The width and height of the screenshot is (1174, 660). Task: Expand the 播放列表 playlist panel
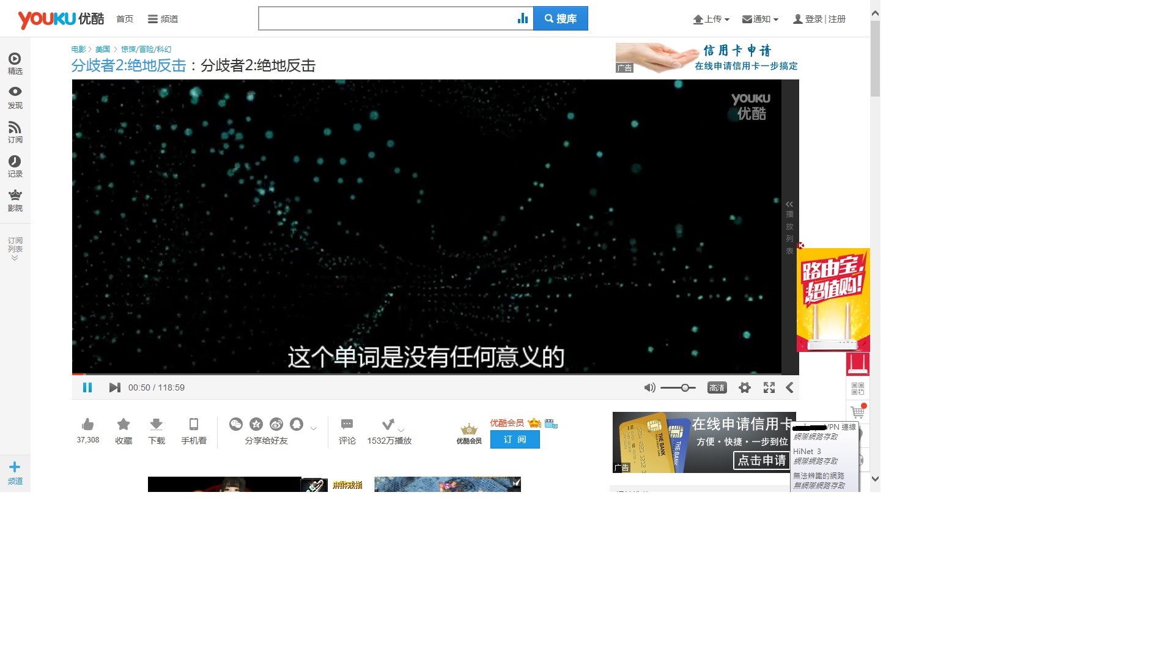tap(789, 227)
